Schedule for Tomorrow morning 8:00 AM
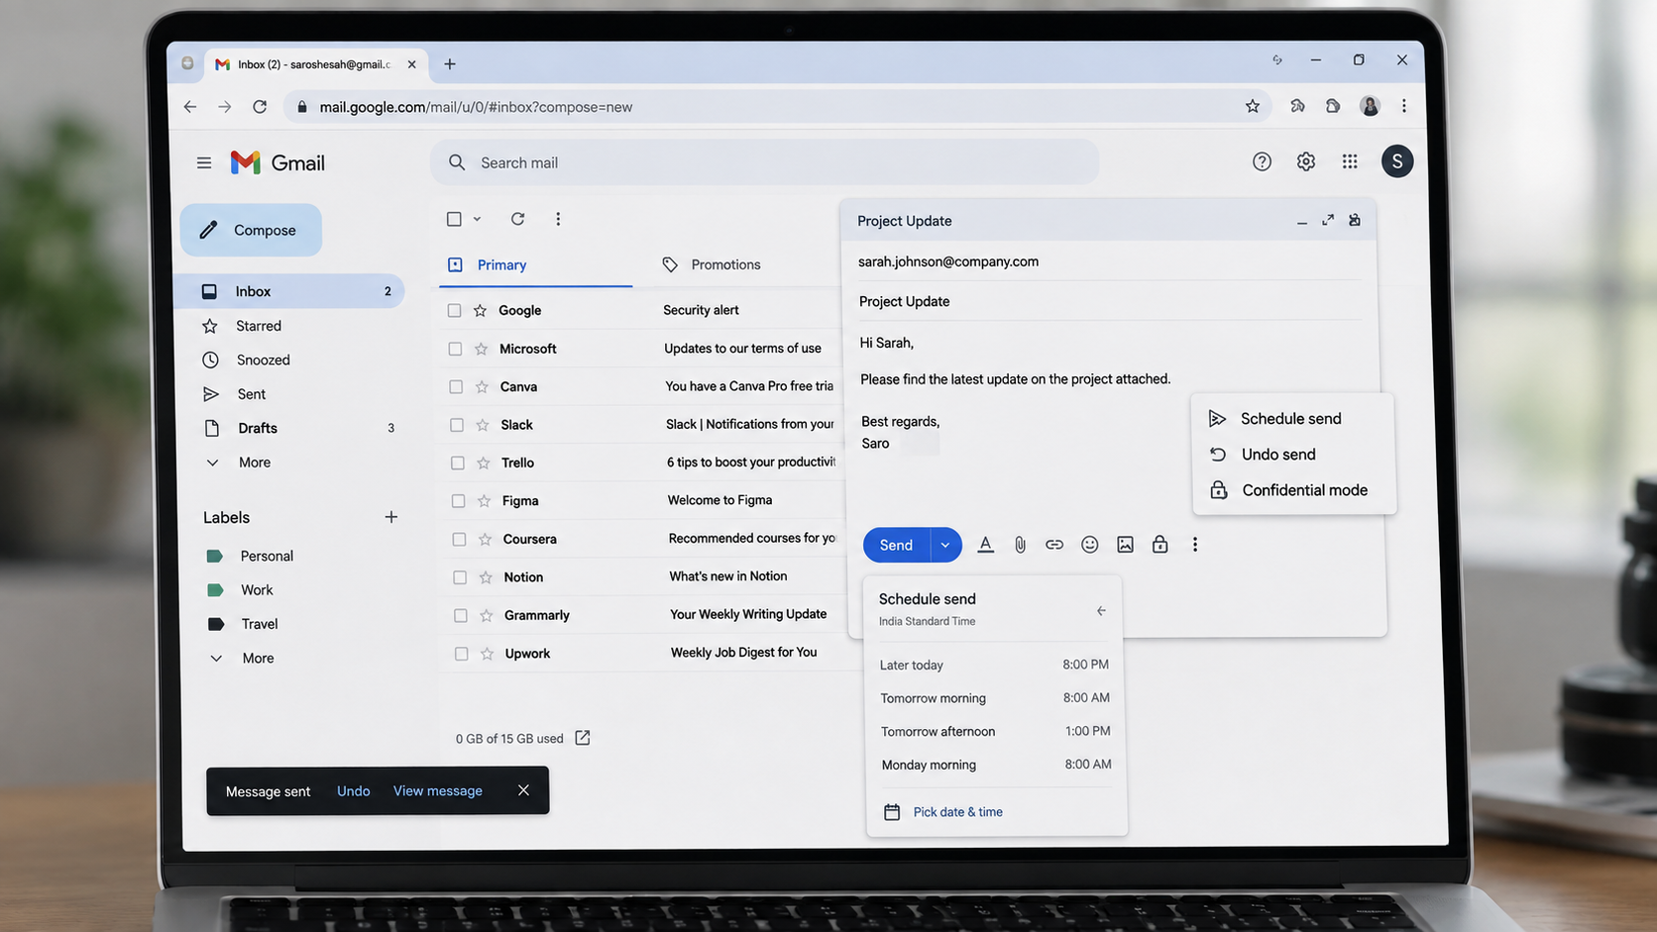This screenshot has height=932, width=1657. pyautogui.click(x=995, y=698)
